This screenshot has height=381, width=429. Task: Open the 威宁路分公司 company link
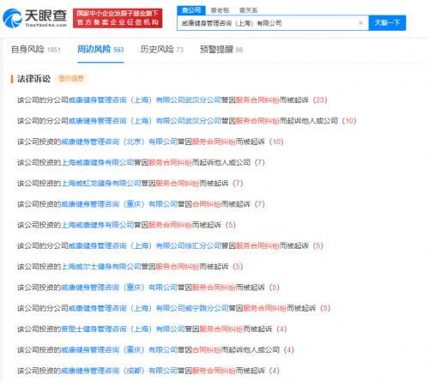coord(148,308)
